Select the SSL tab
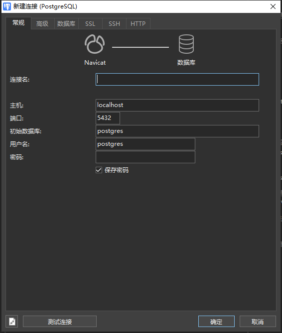The width and height of the screenshot is (282, 333). pyautogui.click(x=90, y=23)
